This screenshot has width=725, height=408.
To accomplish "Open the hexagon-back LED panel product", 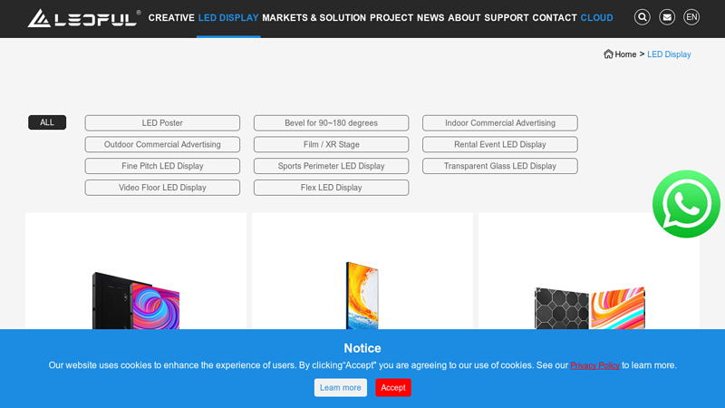I will 590,308.
